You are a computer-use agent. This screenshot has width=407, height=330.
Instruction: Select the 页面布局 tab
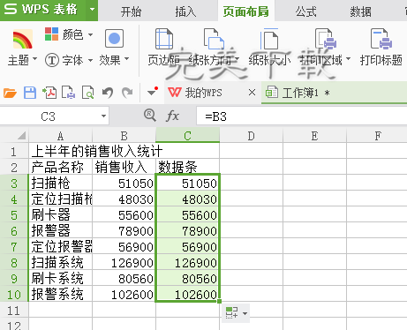coord(246,11)
